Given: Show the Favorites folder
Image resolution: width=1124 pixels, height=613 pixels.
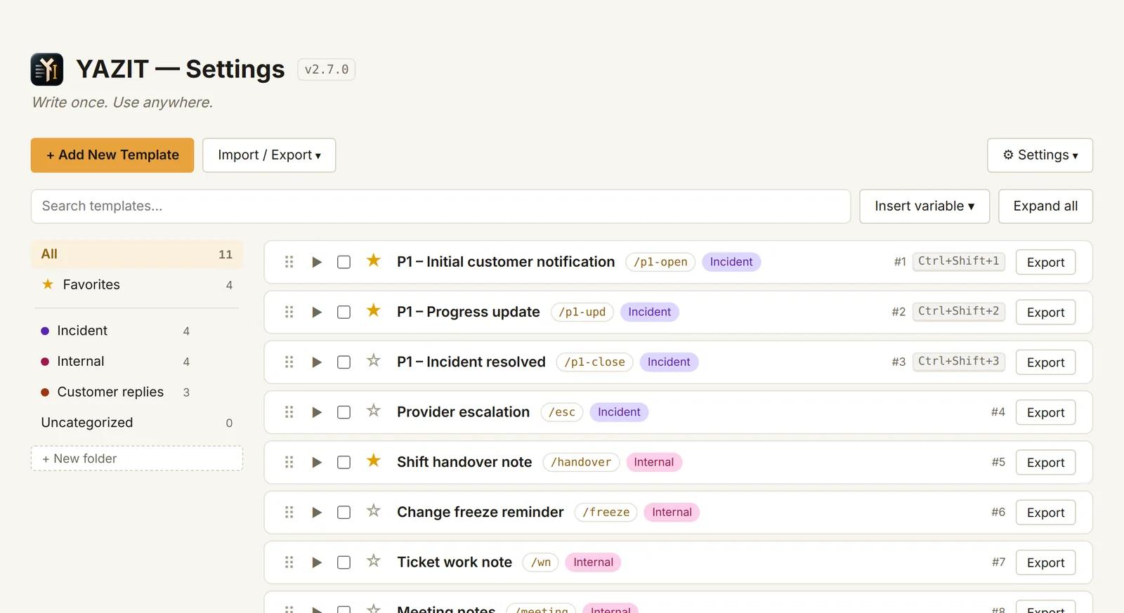Looking at the screenshot, I should (x=137, y=284).
